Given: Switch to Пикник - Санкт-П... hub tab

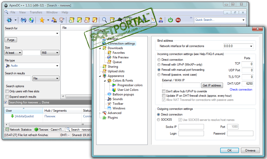Looking at the screenshot, I should 49,130.
